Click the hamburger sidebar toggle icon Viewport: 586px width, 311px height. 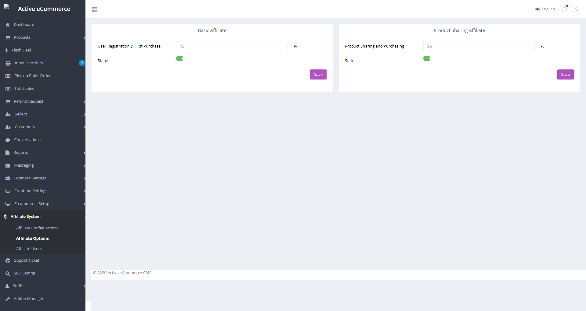tap(95, 9)
